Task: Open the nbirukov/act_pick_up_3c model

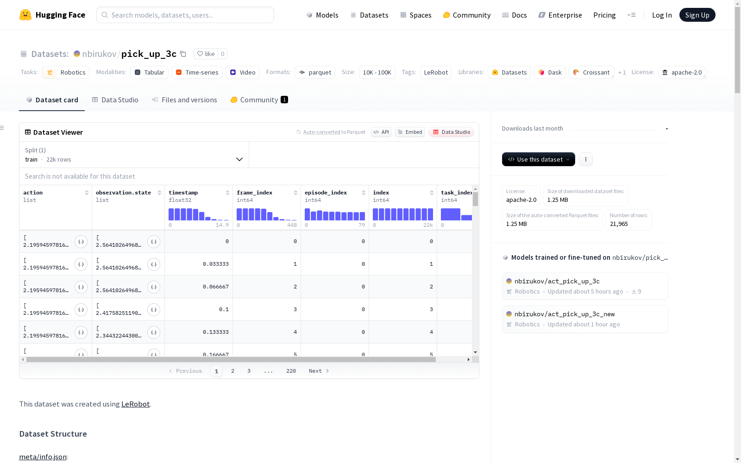Action: [x=585, y=286]
